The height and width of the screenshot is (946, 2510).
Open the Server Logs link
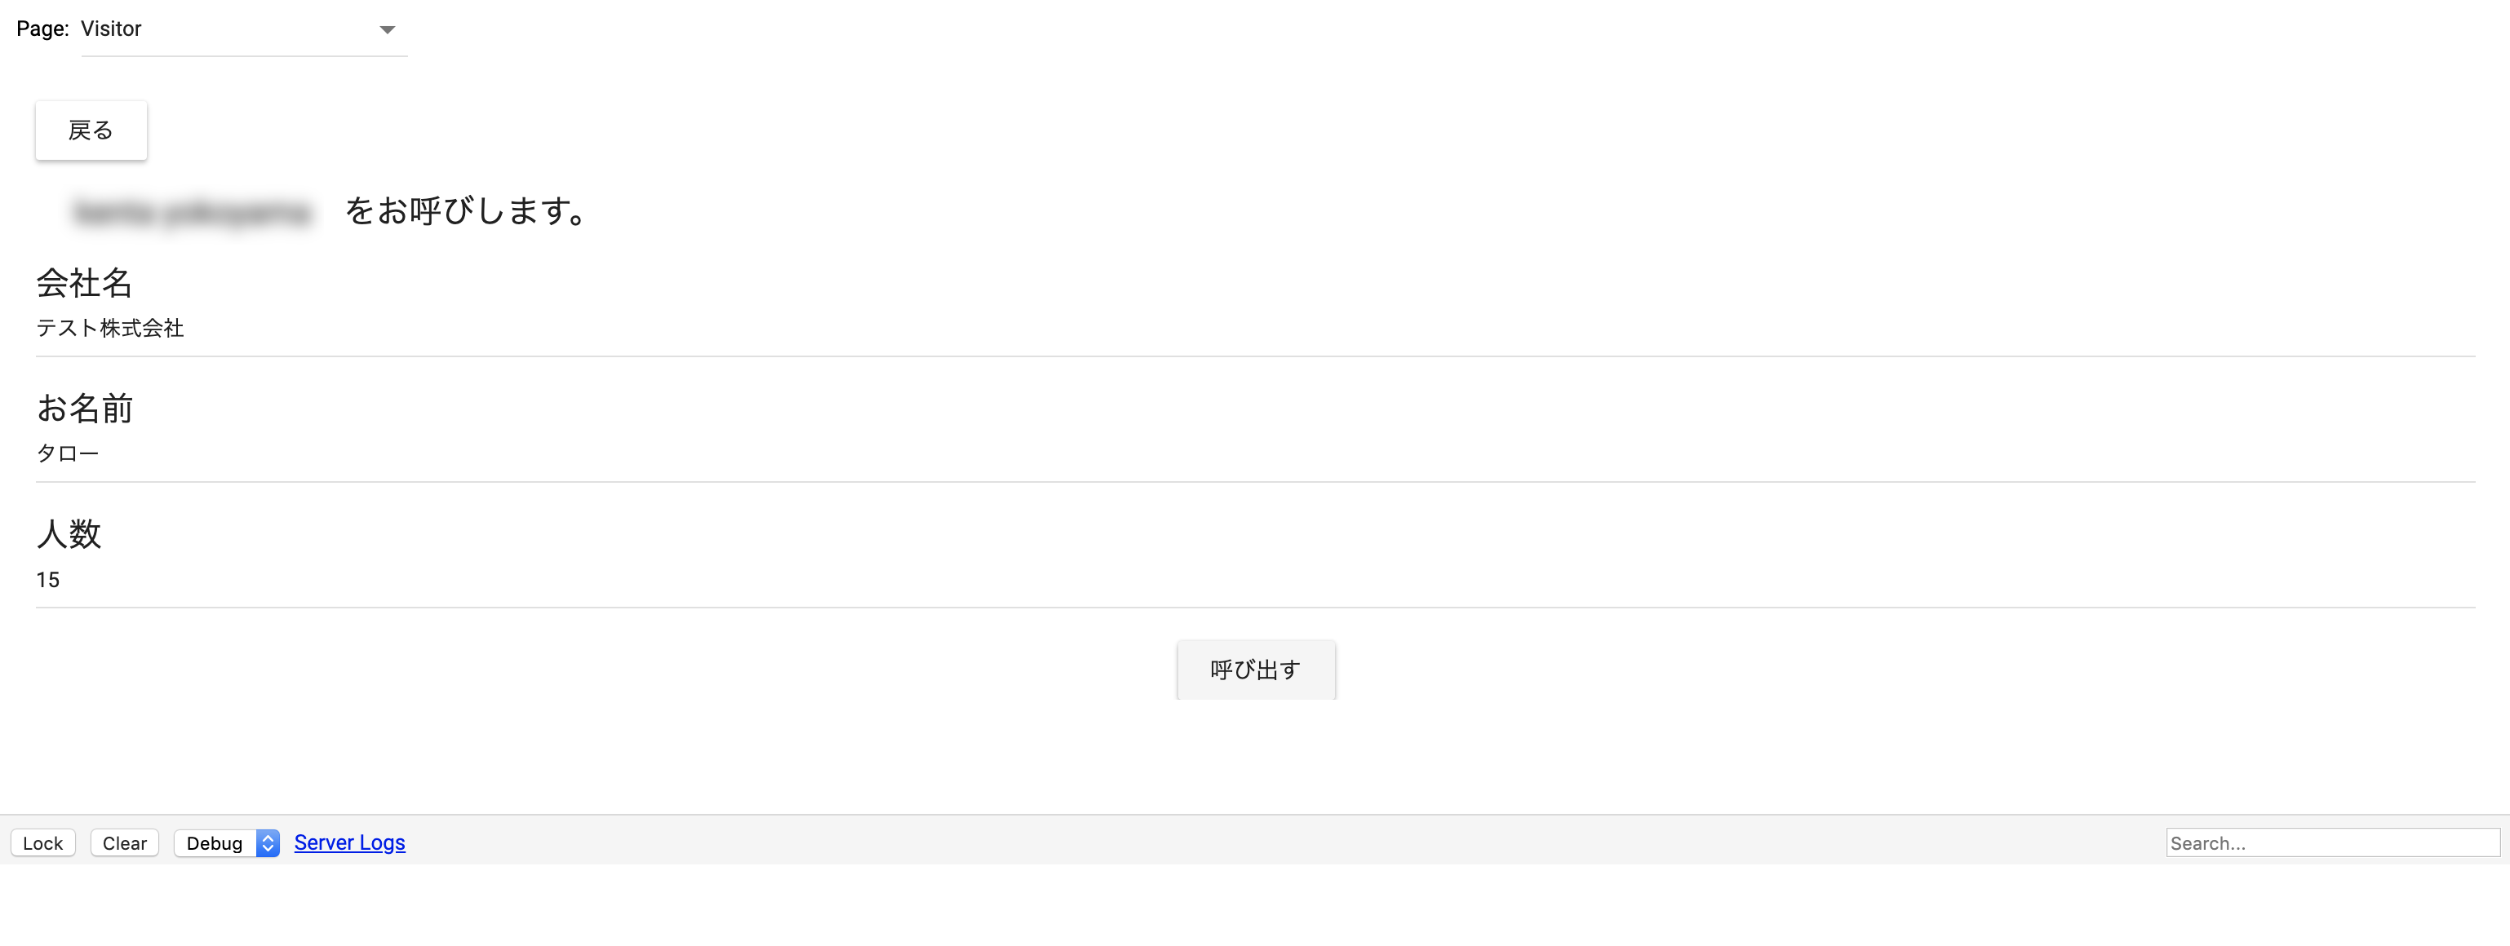350,842
